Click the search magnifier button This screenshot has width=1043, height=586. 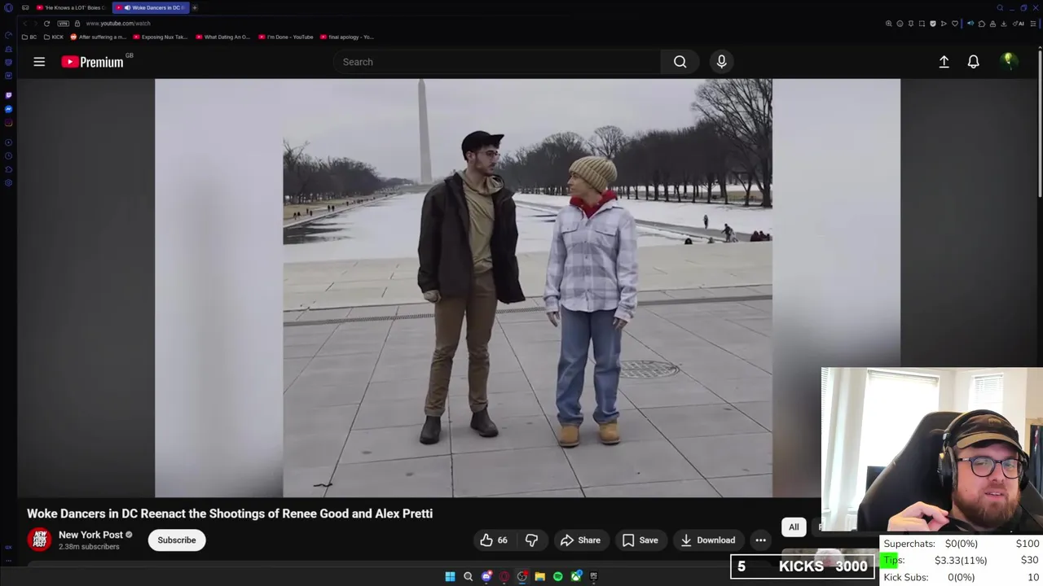(x=680, y=62)
